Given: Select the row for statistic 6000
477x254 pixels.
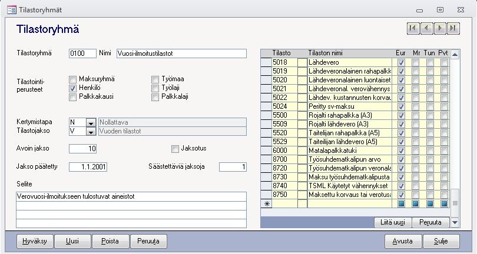Looking at the screenshot, I should coord(266,150).
